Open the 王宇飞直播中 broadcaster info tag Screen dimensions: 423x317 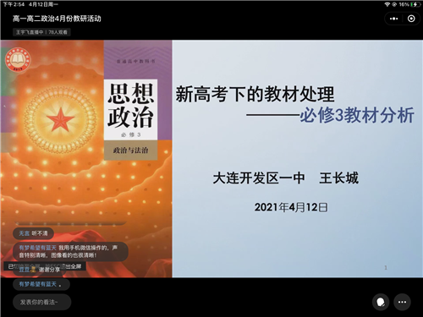(x=41, y=32)
